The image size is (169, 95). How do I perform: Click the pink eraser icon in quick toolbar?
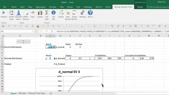pyautogui.click(x=166, y=26)
